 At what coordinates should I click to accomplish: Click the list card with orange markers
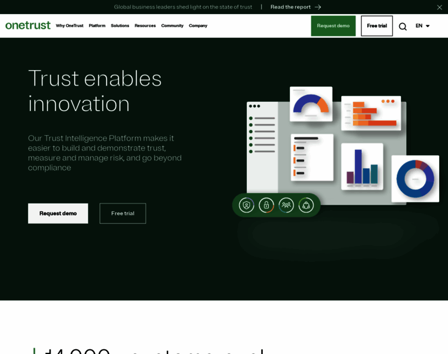click(312, 158)
